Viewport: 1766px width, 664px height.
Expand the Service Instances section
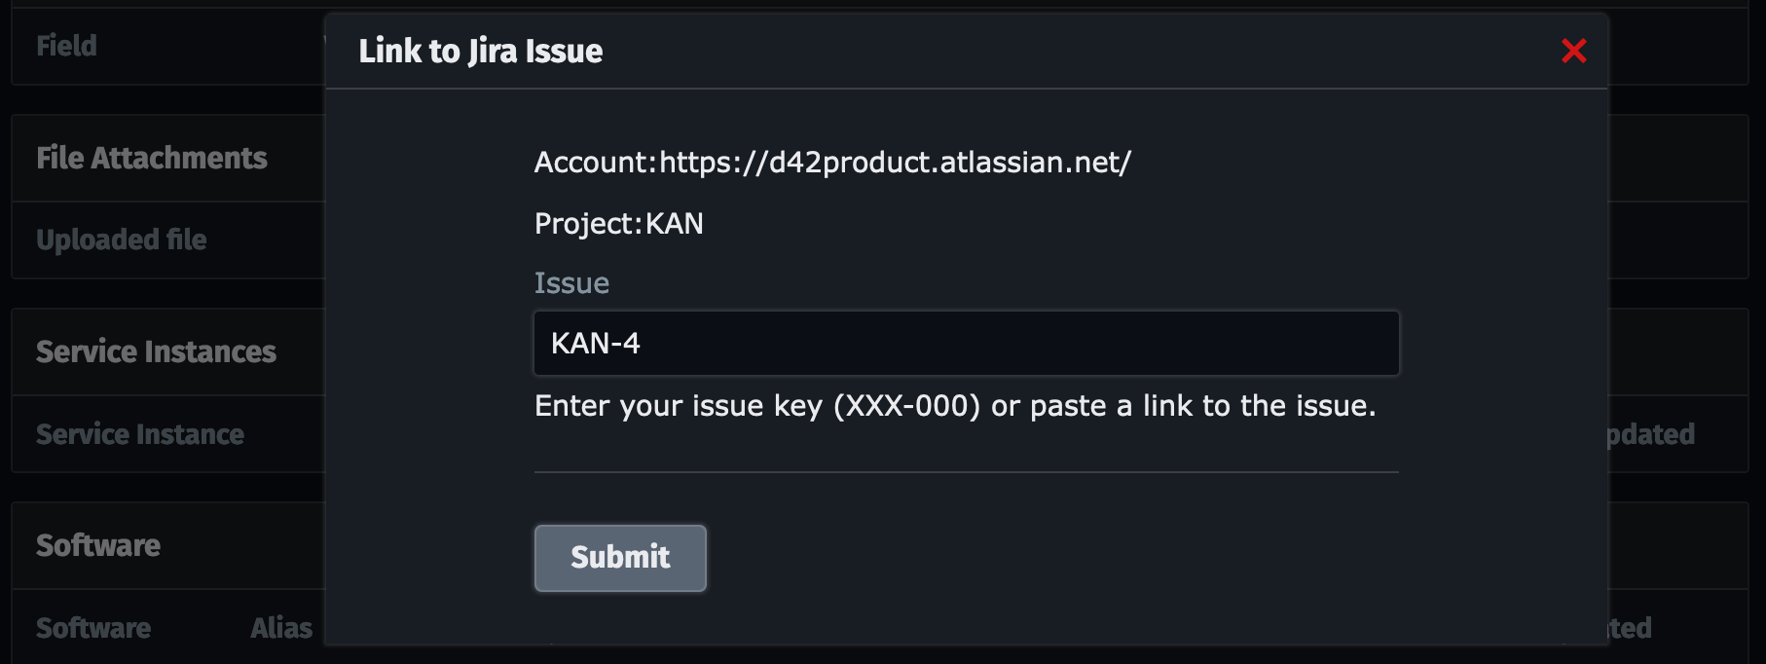pyautogui.click(x=156, y=350)
